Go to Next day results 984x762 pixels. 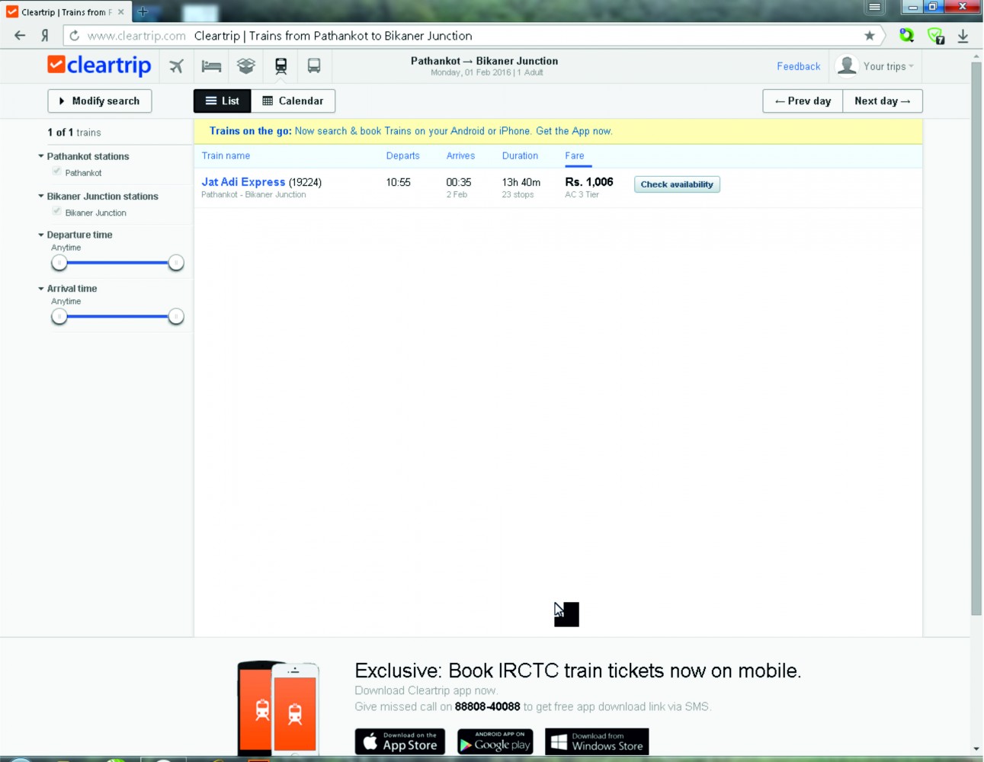click(x=882, y=101)
